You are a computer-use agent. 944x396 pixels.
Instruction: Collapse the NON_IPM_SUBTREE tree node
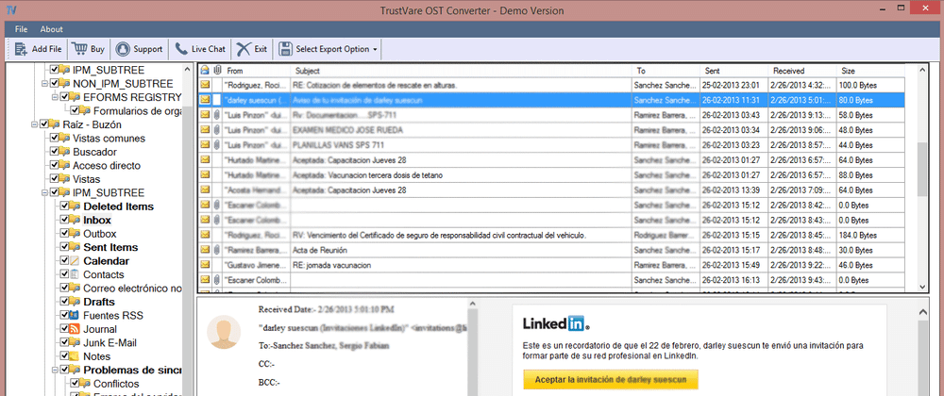(42, 83)
